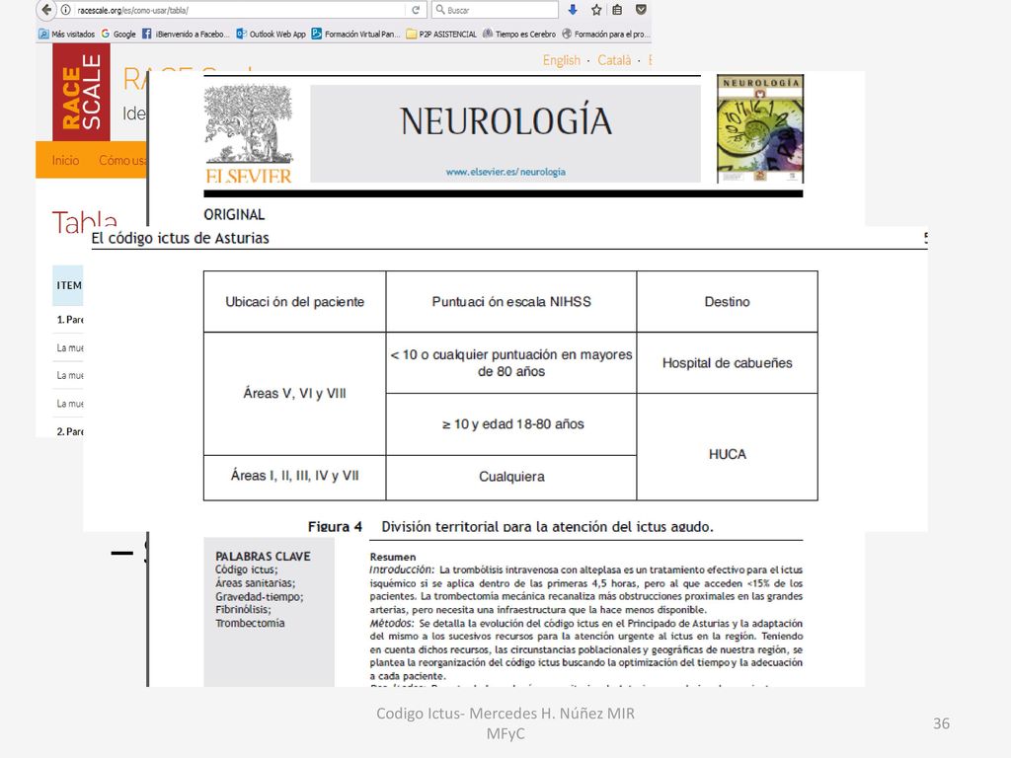Click the 'El código ictus de Asturias' header
Viewport: 1011px width, 758px height.
[x=180, y=238]
